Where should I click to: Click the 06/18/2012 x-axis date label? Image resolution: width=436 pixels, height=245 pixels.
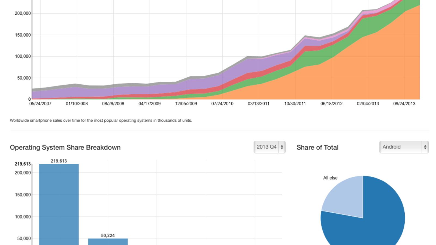[331, 104]
